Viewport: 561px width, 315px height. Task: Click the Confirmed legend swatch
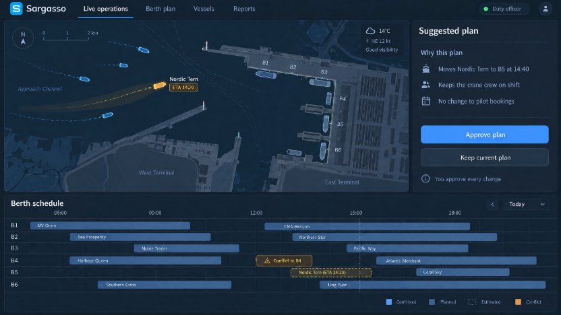[x=389, y=302]
